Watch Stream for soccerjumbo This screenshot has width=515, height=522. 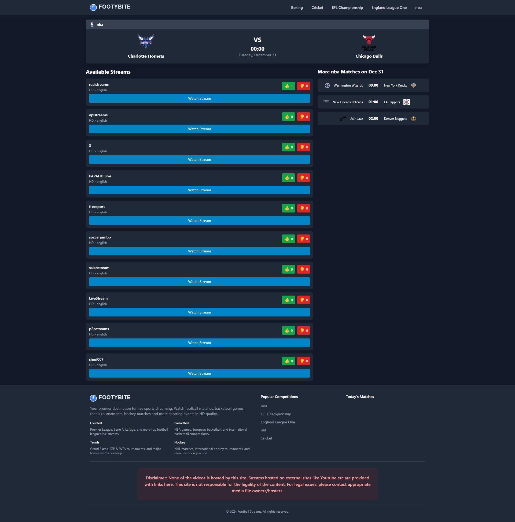click(199, 251)
